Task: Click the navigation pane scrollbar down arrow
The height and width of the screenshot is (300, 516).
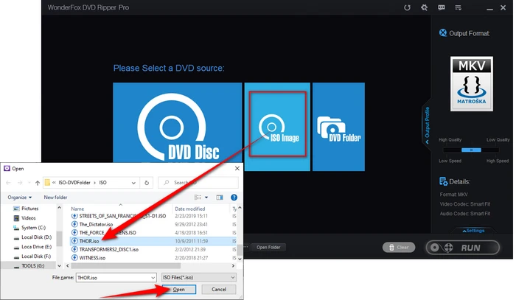Action: click(59, 266)
